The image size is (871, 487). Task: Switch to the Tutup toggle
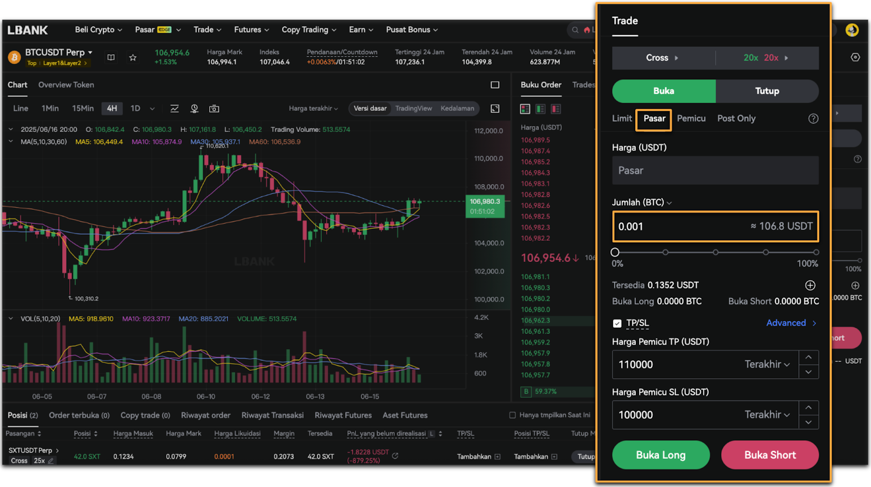(766, 91)
